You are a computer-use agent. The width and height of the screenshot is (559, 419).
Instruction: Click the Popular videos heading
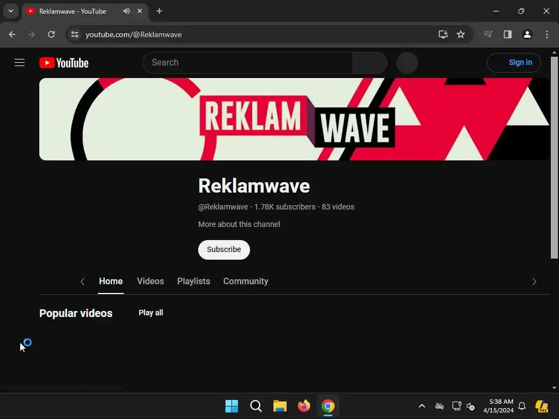76,313
